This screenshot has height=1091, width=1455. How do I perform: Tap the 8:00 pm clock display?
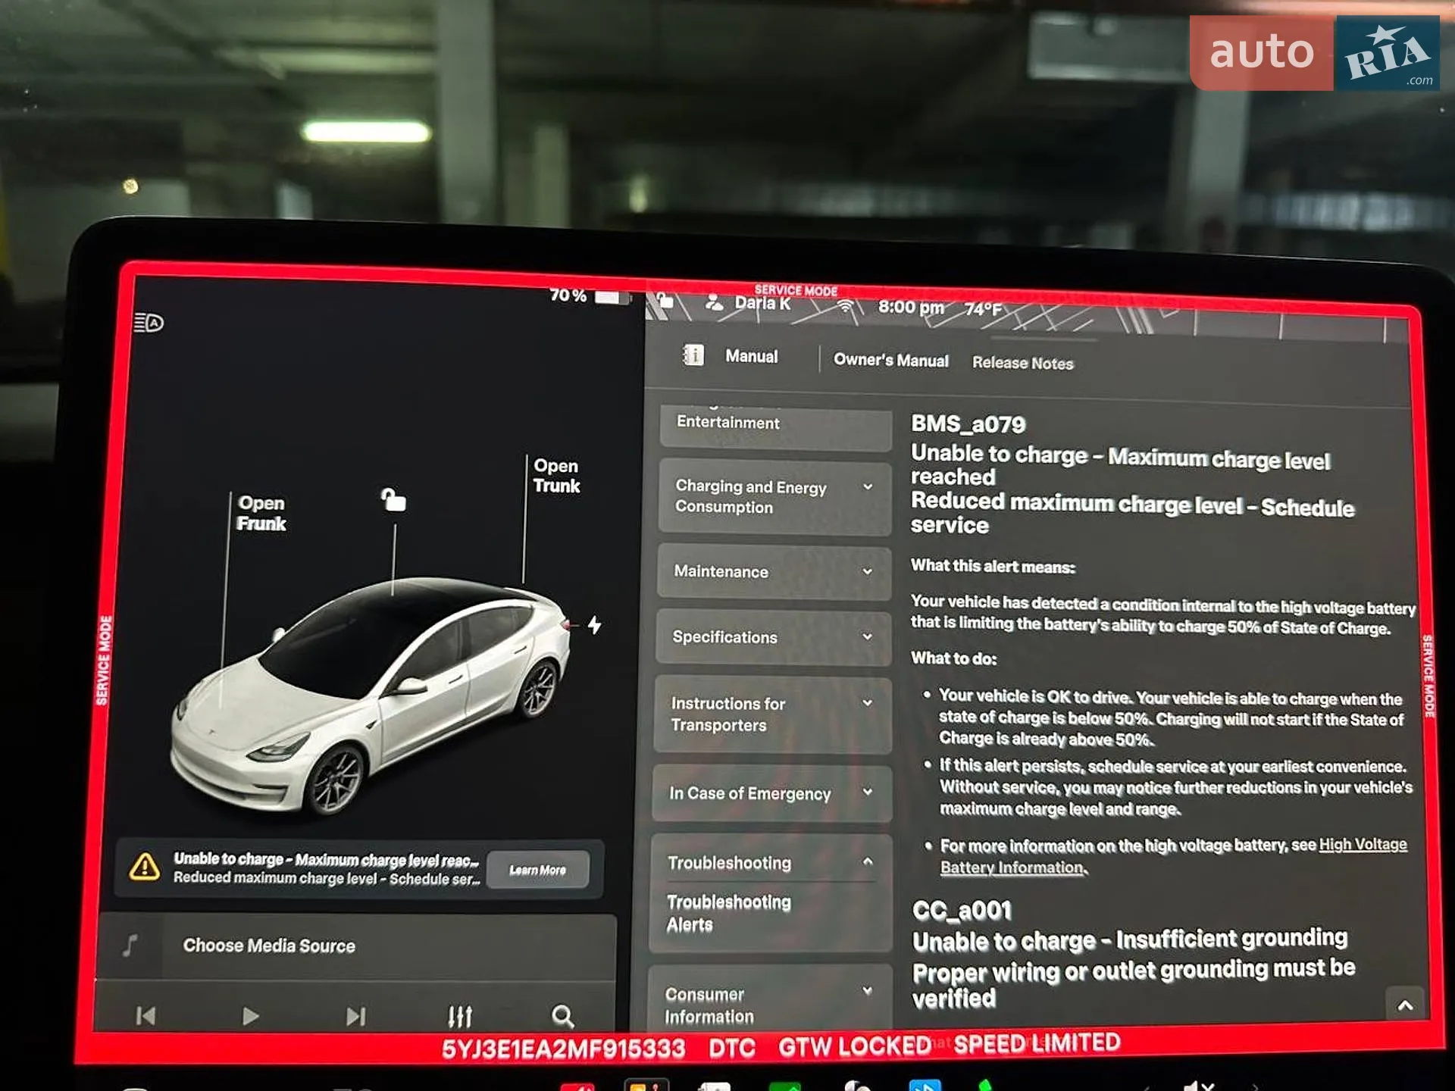click(911, 307)
